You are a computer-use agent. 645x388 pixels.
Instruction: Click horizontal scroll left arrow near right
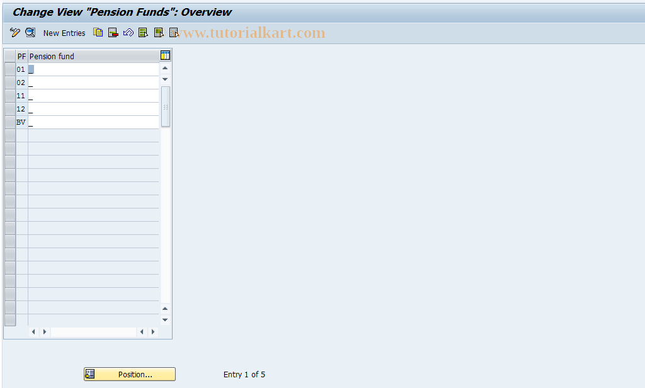(x=142, y=332)
